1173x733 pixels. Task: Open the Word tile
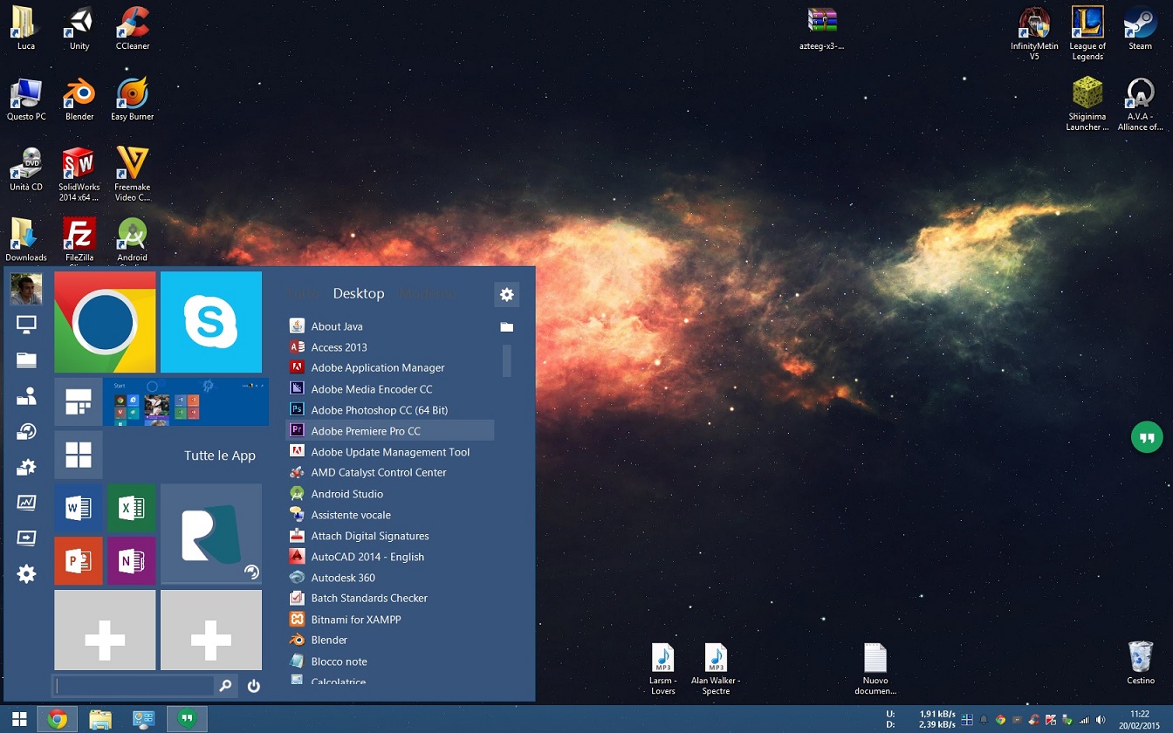79,508
